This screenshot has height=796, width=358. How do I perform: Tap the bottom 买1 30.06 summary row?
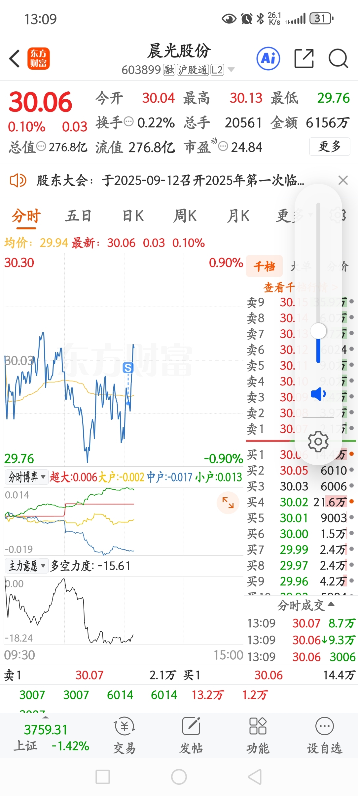click(x=269, y=675)
